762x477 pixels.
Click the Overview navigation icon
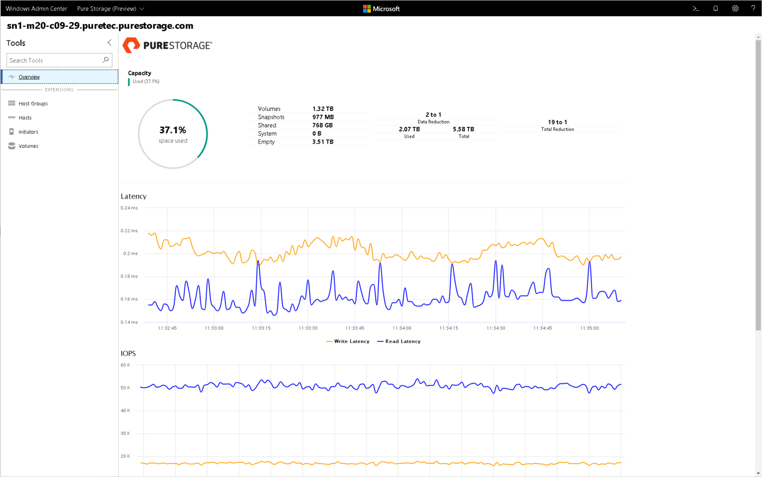click(11, 76)
